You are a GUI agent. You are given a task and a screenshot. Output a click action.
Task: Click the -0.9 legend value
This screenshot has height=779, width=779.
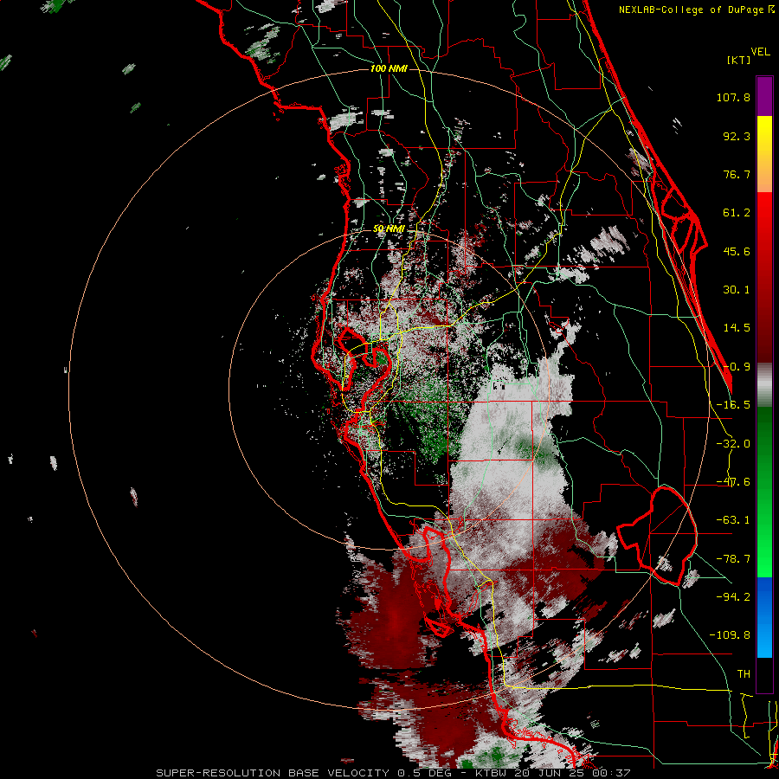coord(737,367)
